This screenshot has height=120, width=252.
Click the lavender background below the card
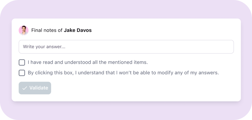pyautogui.click(x=126, y=111)
